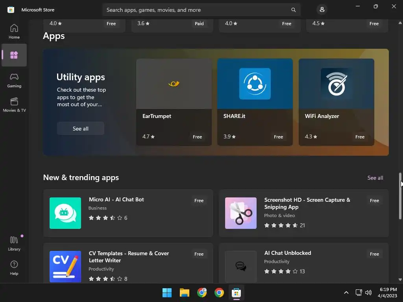Click star rating row for Micro AI

[108, 218]
